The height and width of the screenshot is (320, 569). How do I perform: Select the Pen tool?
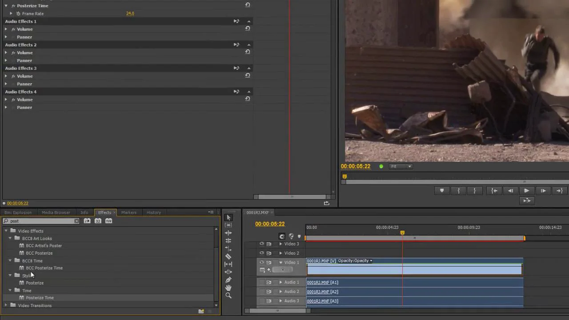[228, 280]
